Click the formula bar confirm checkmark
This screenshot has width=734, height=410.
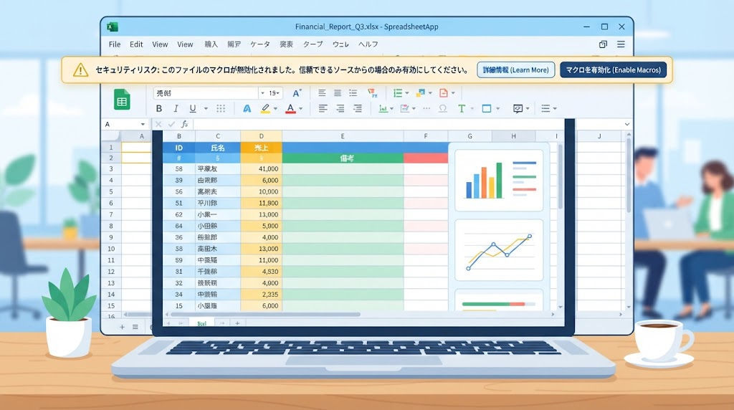171,124
